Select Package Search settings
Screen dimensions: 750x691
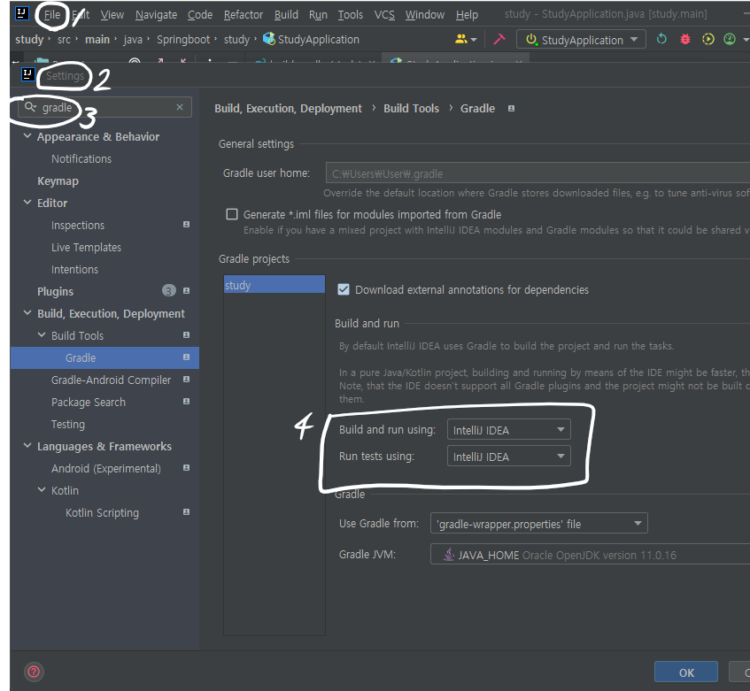tap(89, 403)
